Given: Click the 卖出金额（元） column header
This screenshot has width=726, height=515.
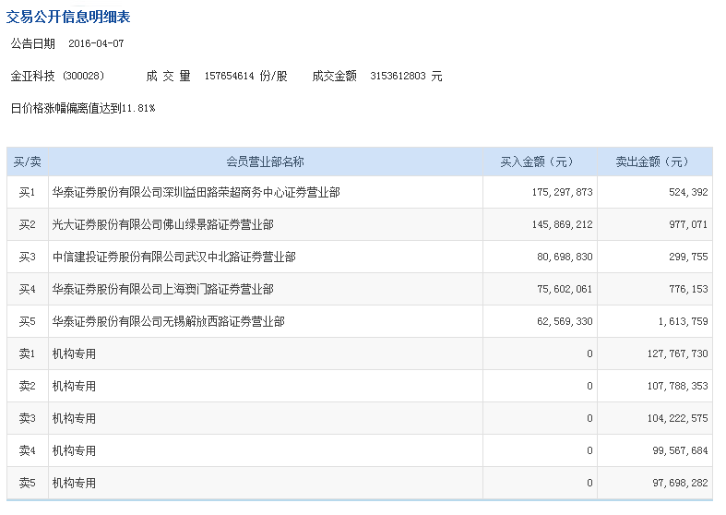Looking at the screenshot, I should 653,162.
